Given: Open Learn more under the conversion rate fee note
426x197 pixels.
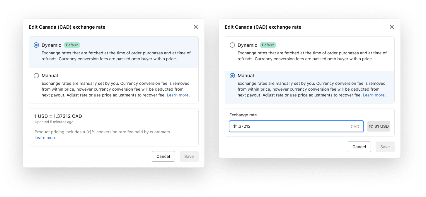Looking at the screenshot, I should [x=46, y=138].
